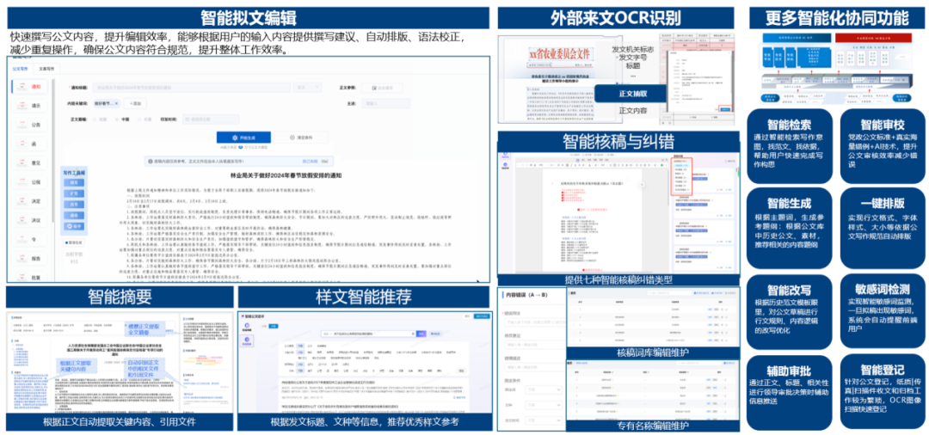
Task: Click the 通知标题 input field
Action: coord(191,88)
